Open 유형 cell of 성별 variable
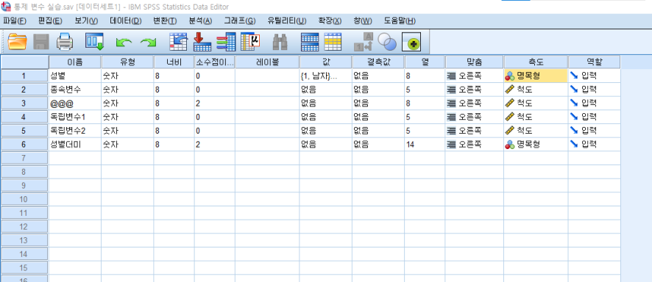Screen dimensions: 652x282 click(x=127, y=76)
